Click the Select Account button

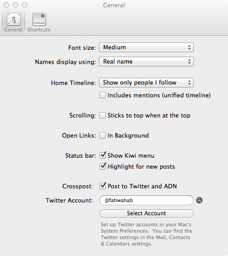[146, 213]
